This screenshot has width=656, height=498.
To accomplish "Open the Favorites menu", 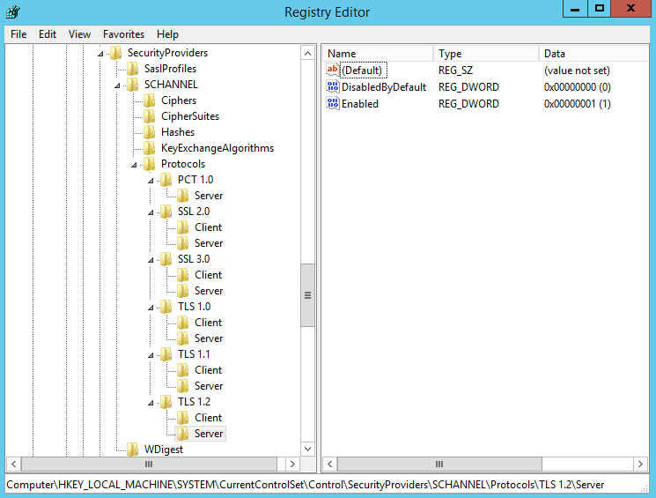I will tap(123, 34).
